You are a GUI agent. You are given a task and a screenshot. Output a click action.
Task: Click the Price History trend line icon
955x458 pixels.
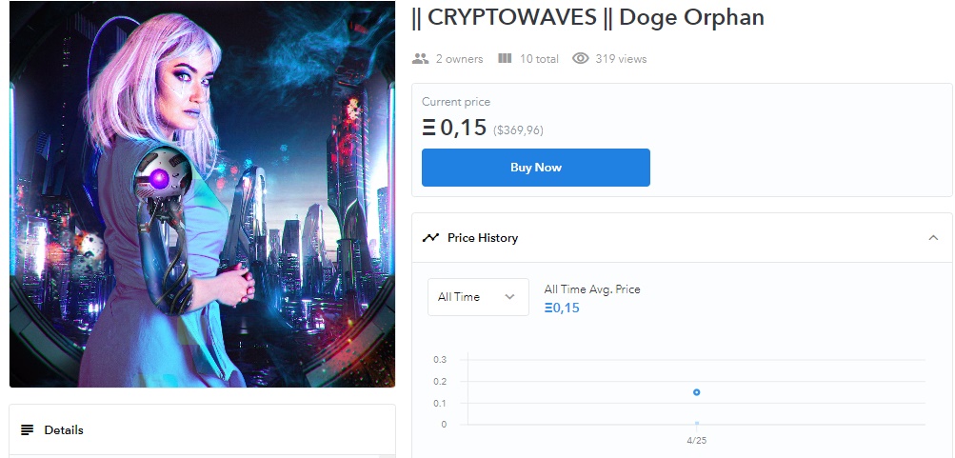coord(430,237)
